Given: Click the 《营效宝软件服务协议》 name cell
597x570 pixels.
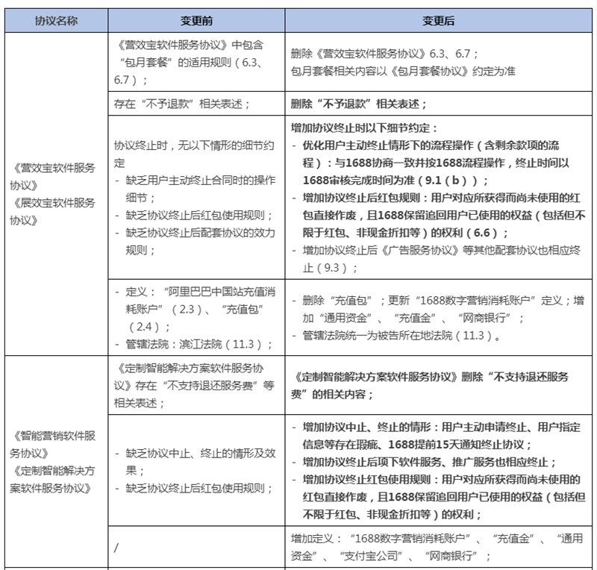Looking at the screenshot, I should click(x=52, y=177).
